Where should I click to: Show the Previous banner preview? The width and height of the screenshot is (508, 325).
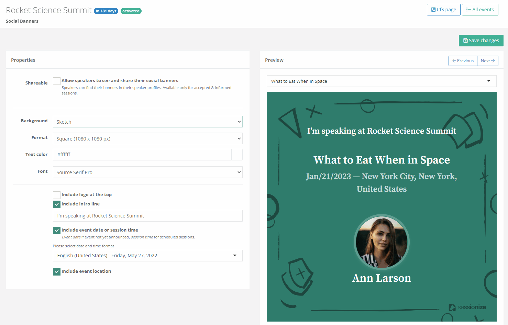(x=463, y=61)
